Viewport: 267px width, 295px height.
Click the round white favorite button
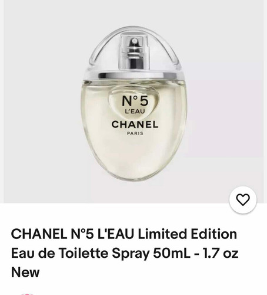[243, 199]
